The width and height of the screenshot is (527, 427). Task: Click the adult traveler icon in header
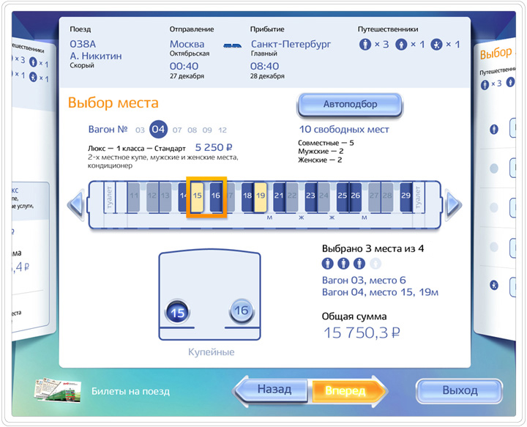(x=365, y=44)
